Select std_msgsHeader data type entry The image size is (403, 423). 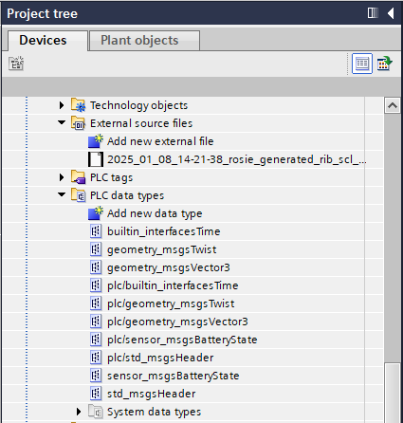151,394
